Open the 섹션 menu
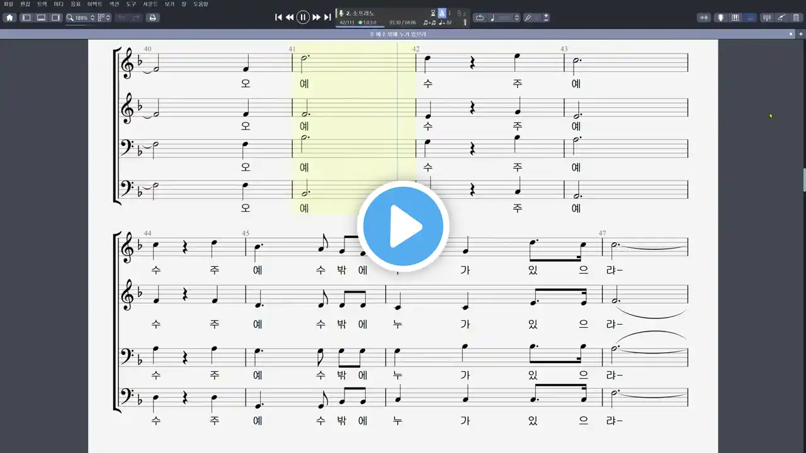This screenshot has width=806, height=453. pyautogui.click(x=114, y=4)
